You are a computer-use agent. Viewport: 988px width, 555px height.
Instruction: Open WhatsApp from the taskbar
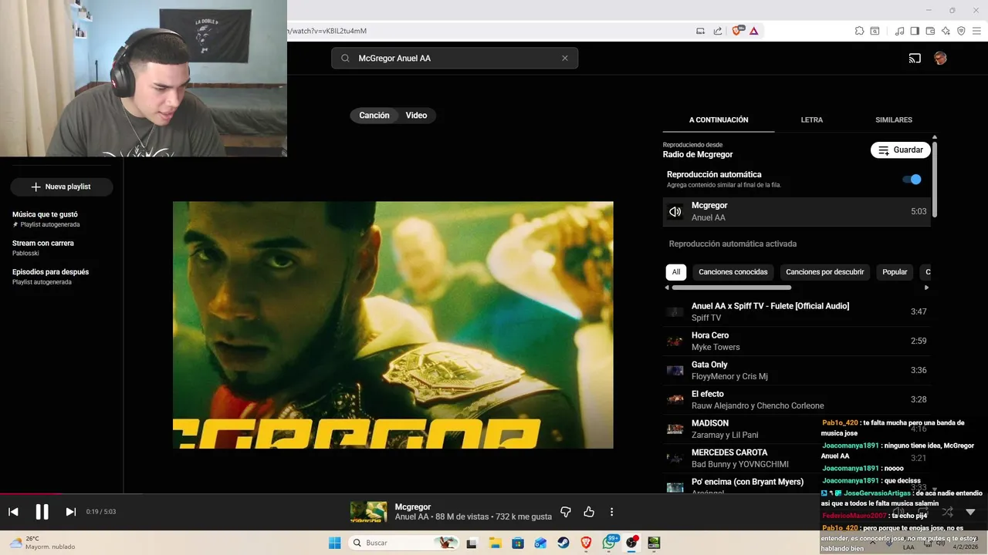point(609,543)
